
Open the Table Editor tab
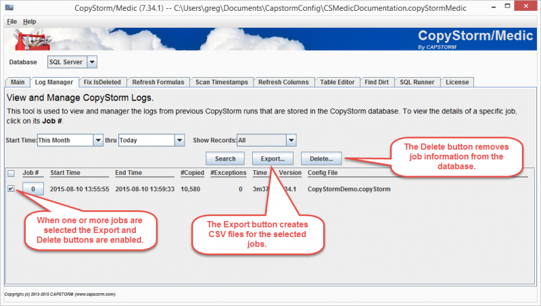(x=337, y=82)
